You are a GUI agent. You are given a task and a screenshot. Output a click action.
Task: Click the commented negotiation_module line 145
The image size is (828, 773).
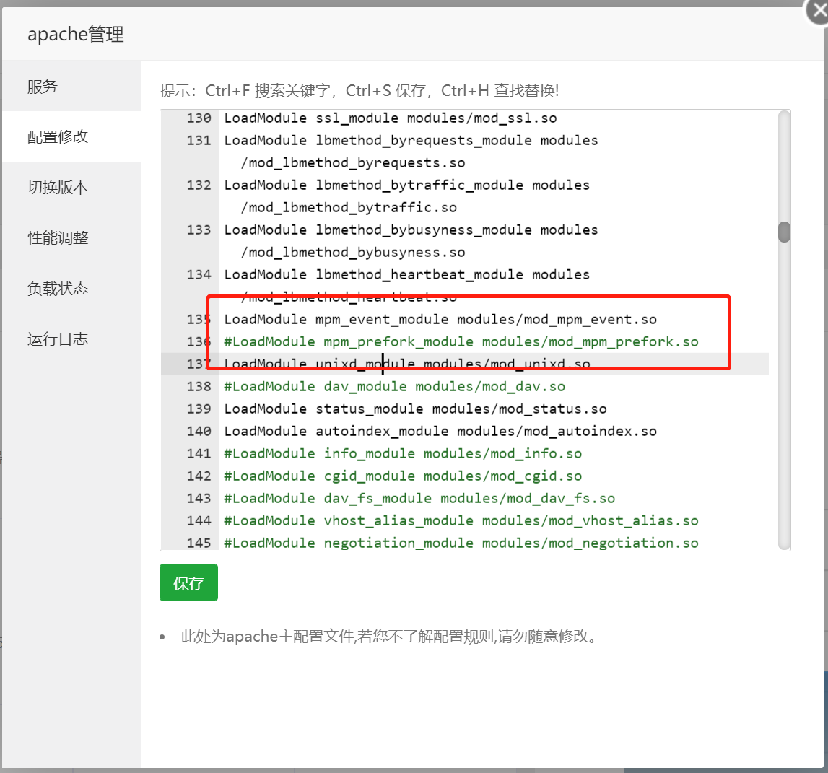[461, 543]
